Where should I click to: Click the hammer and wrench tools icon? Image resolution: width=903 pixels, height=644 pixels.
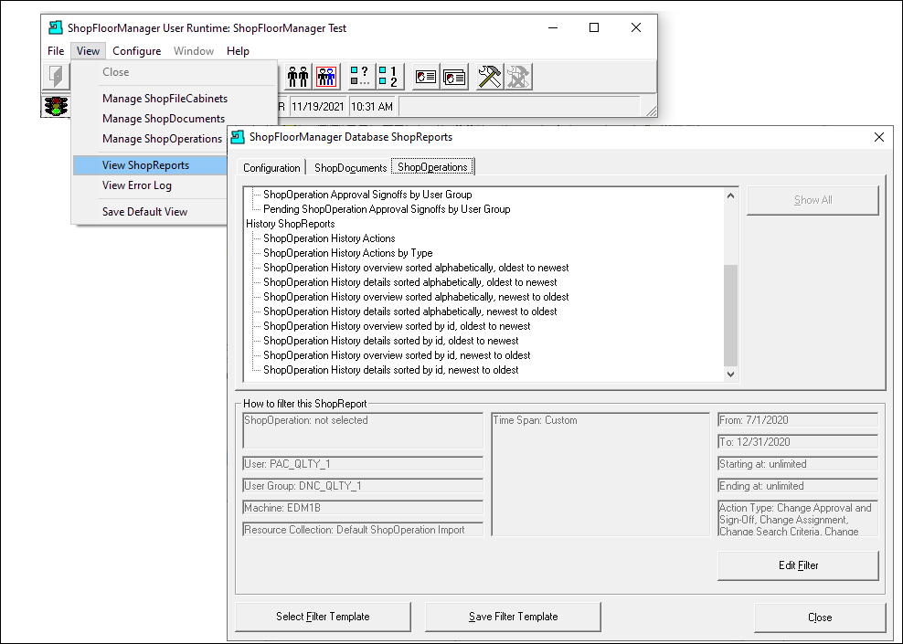click(490, 76)
